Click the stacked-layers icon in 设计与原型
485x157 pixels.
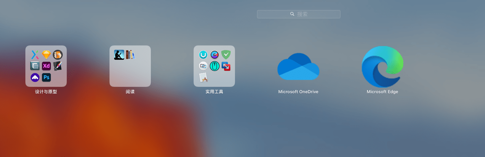click(x=35, y=66)
